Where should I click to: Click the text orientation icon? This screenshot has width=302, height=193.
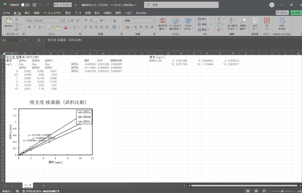click(102, 21)
